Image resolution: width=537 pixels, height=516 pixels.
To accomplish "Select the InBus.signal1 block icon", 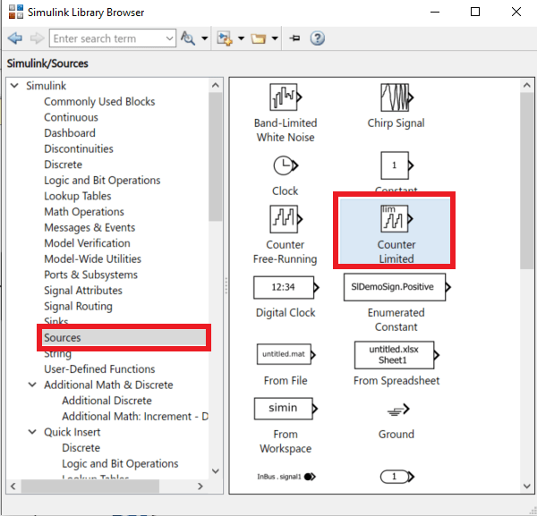I will (x=286, y=477).
